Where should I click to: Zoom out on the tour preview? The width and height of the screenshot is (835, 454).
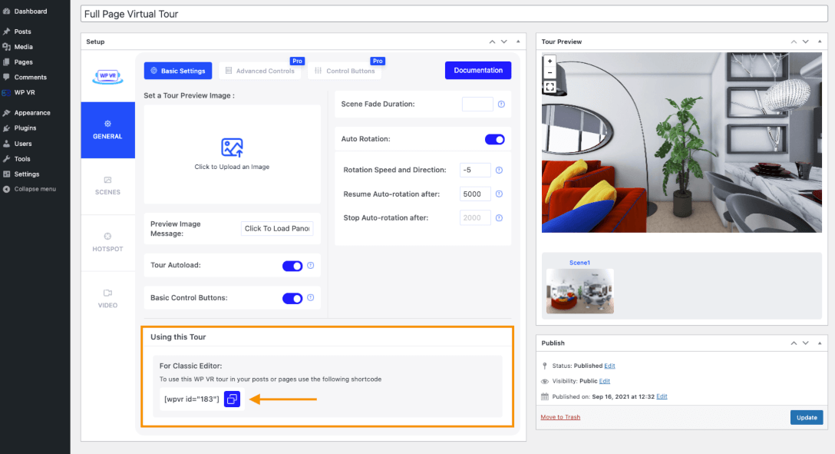[x=550, y=72]
